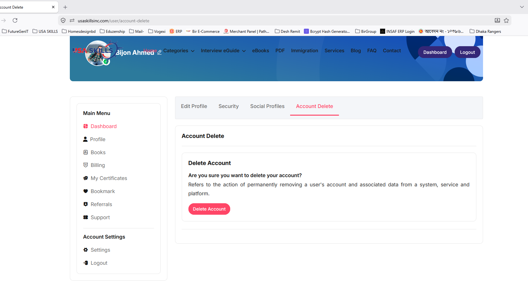Open the Blog nav link
This screenshot has width=528, height=302.
pos(356,51)
